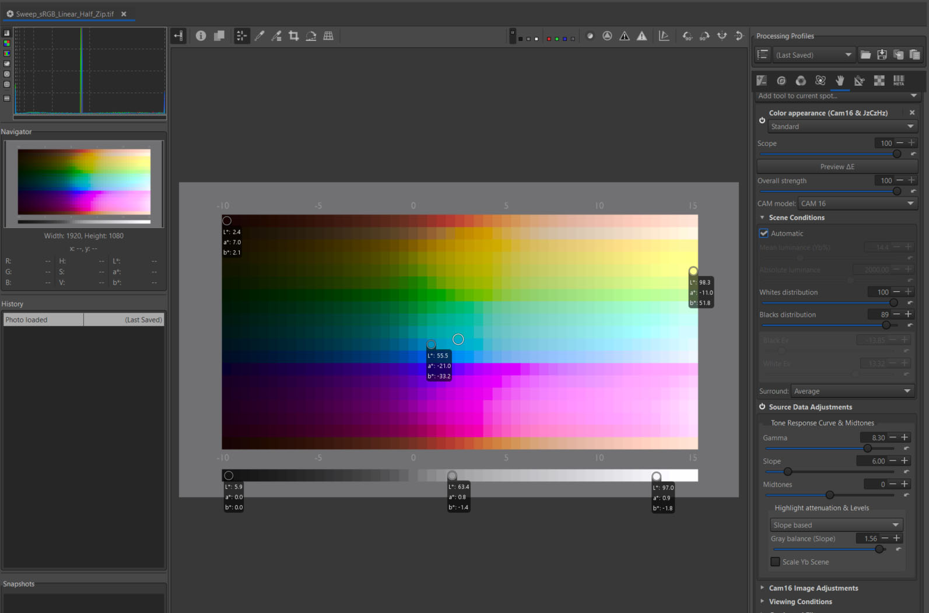Select the Crop tool in the toolbar

[294, 36]
